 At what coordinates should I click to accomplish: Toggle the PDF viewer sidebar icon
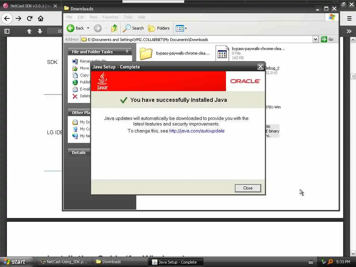coord(7,31)
